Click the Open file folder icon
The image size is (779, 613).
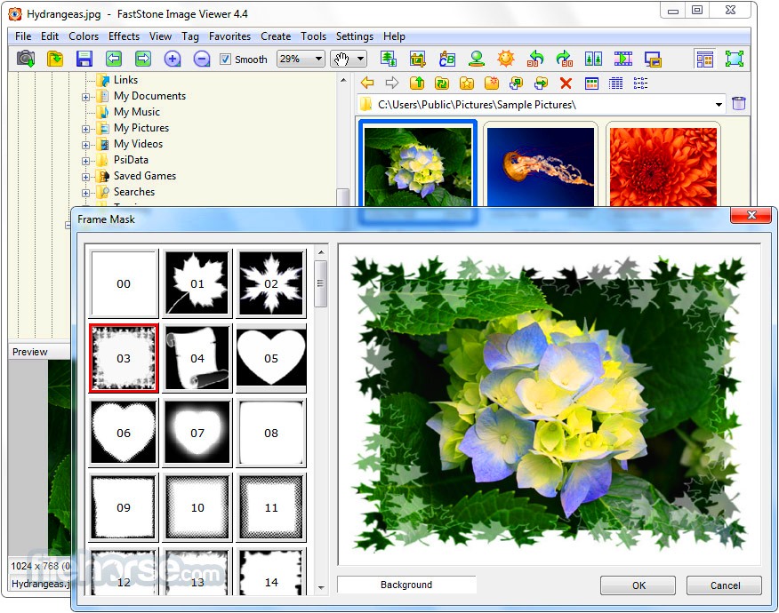pyautogui.click(x=55, y=59)
